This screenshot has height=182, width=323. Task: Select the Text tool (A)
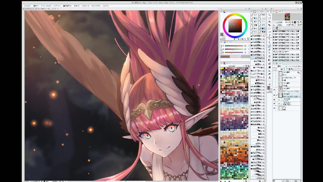pos(270,78)
